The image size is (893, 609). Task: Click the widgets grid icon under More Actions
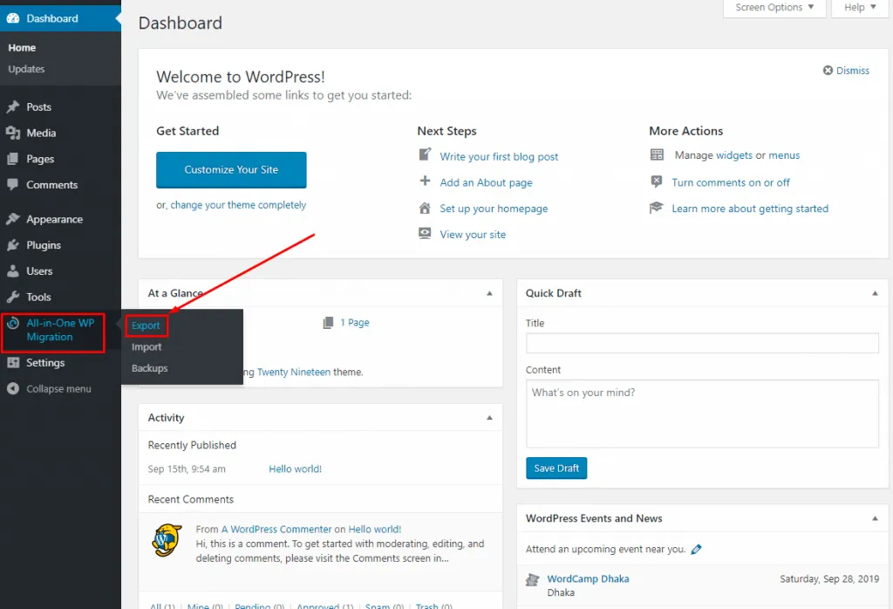tap(657, 154)
